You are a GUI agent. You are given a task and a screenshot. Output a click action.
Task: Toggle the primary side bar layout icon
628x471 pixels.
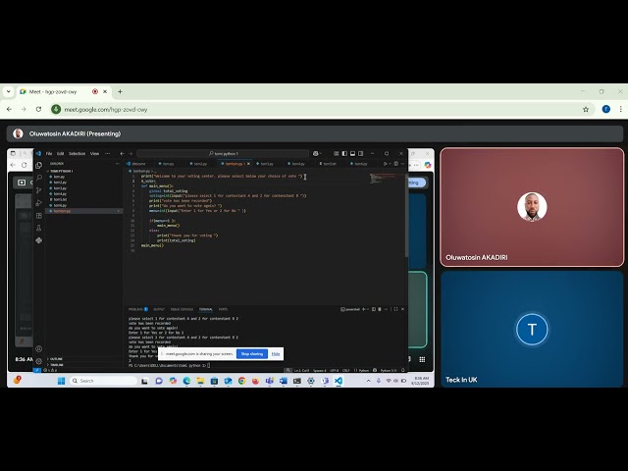pyautogui.click(x=344, y=153)
